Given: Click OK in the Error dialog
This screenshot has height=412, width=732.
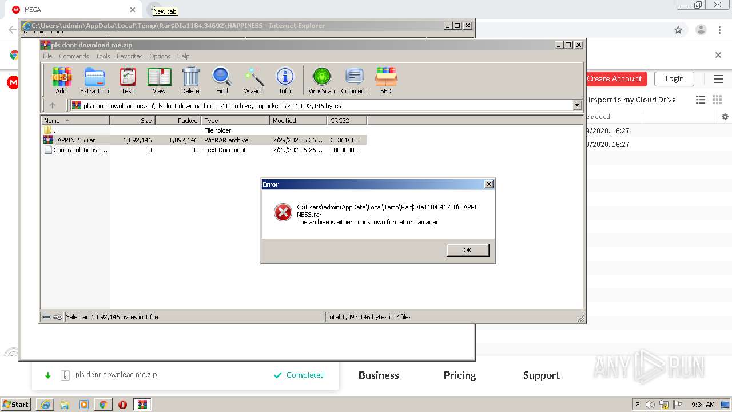Looking at the screenshot, I should (467, 250).
